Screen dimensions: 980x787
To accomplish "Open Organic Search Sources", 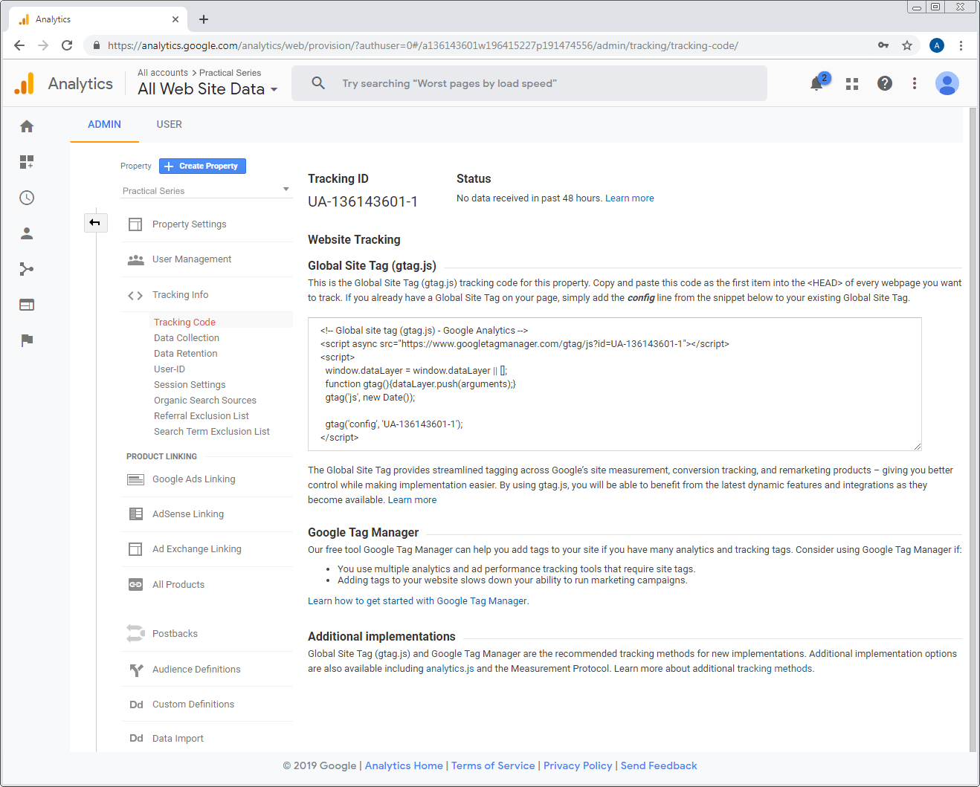I will click(205, 400).
